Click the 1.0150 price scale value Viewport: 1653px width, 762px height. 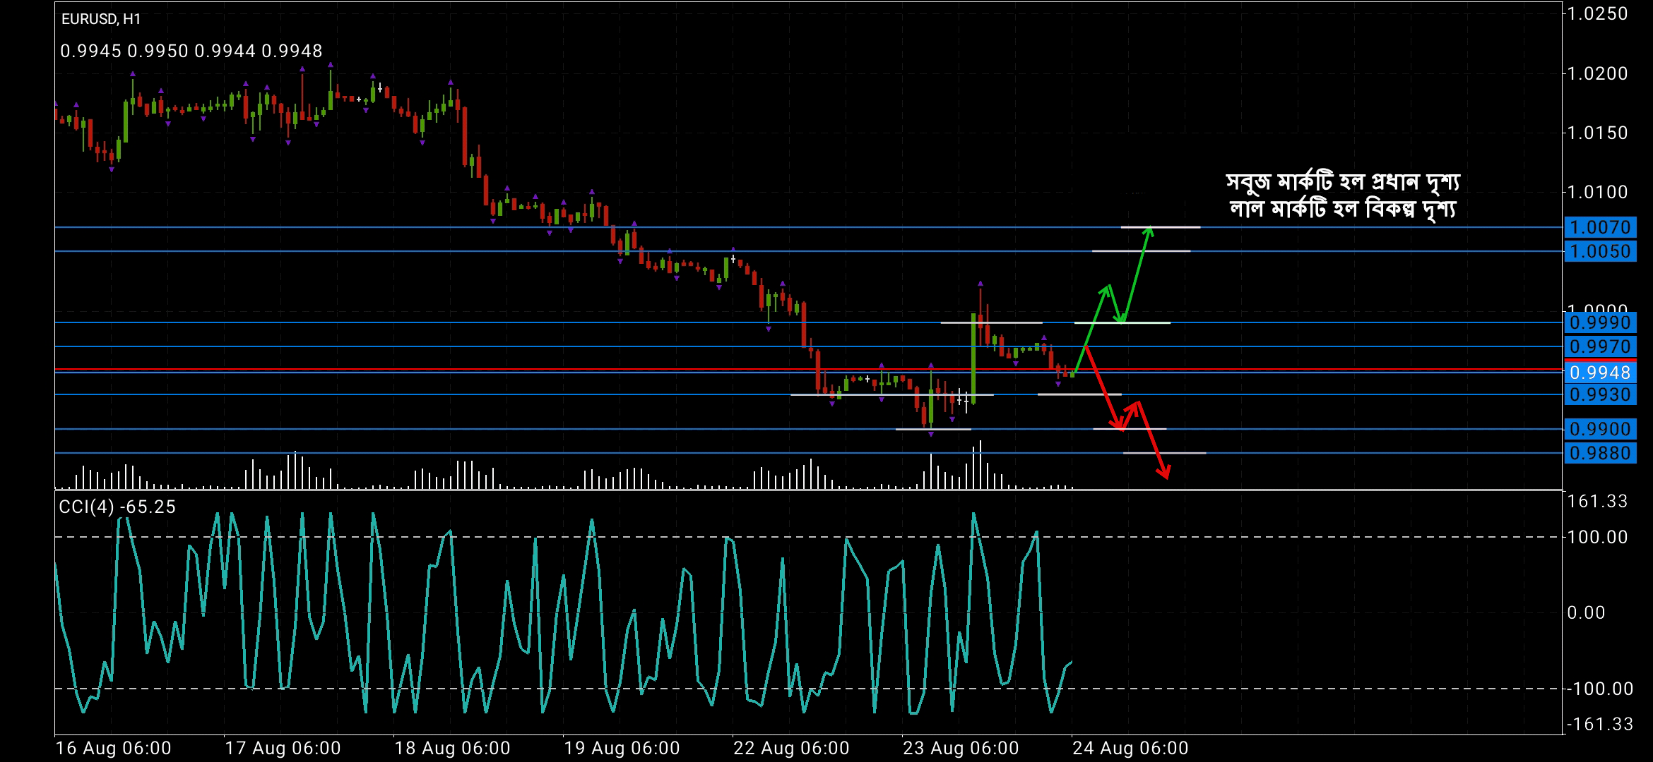coord(1597,133)
